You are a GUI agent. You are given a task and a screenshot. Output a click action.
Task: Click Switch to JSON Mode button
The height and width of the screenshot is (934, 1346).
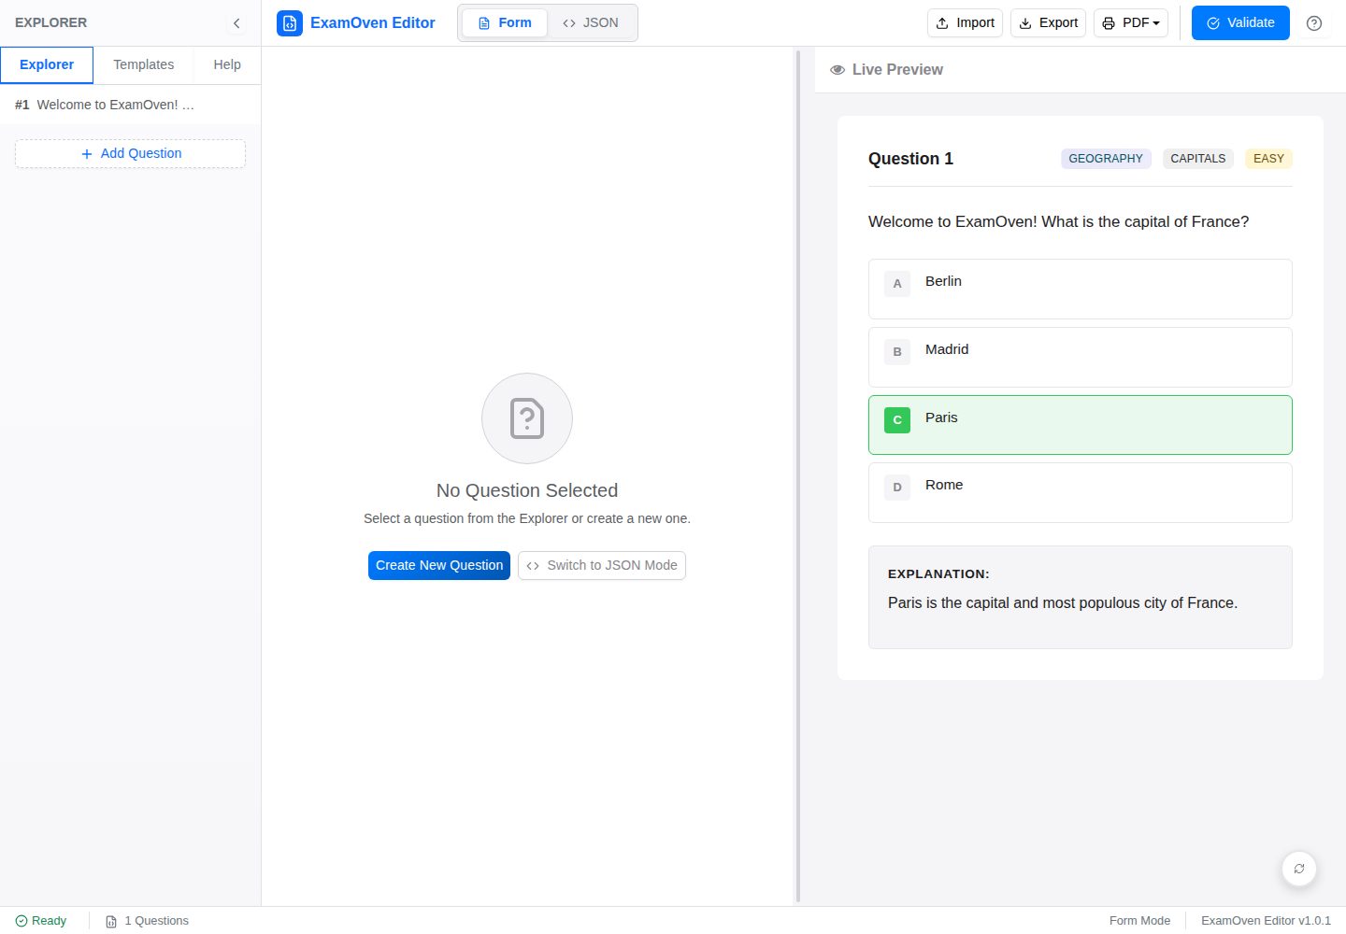tap(602, 565)
